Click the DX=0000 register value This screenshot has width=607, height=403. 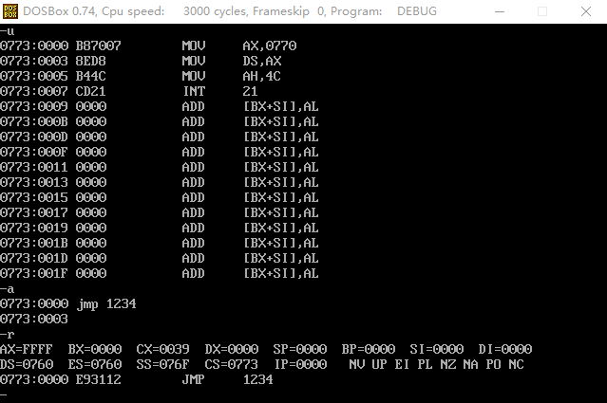point(232,349)
